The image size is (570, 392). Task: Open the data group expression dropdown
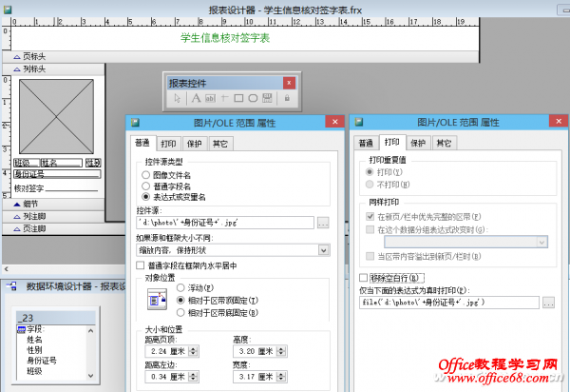pos(541,242)
